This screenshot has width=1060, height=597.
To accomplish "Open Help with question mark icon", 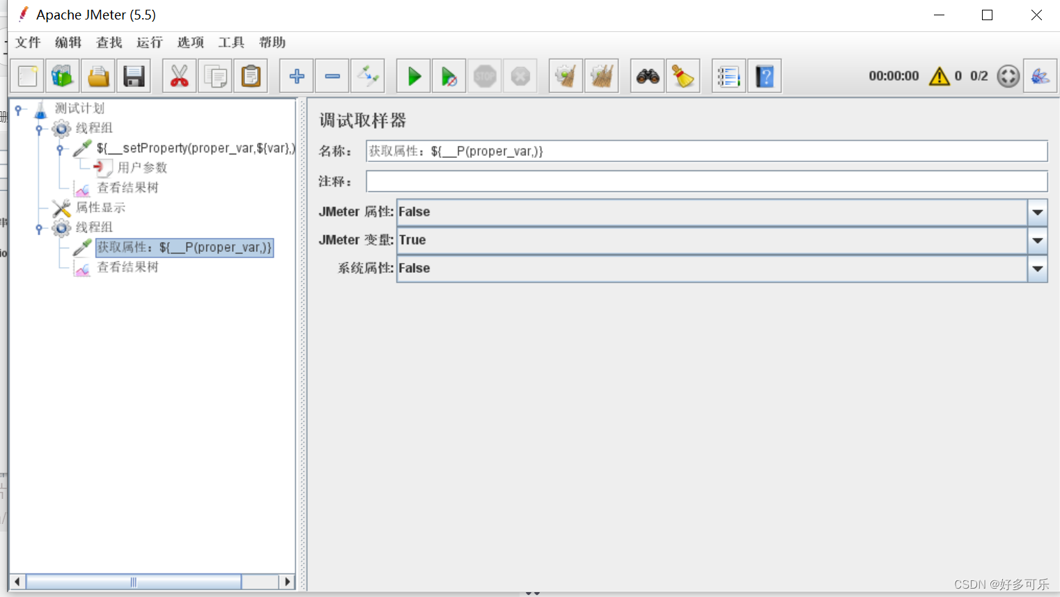I will point(765,76).
